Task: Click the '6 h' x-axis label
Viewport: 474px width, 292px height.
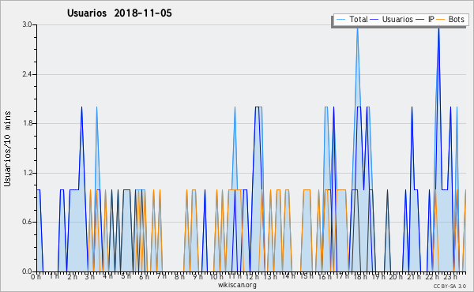Action: (x=144, y=276)
